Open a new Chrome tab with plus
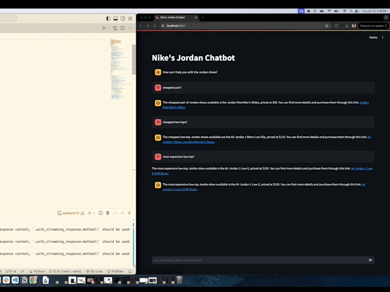 (203, 18)
